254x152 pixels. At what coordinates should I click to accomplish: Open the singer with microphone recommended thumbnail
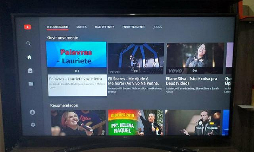click(x=78, y=123)
